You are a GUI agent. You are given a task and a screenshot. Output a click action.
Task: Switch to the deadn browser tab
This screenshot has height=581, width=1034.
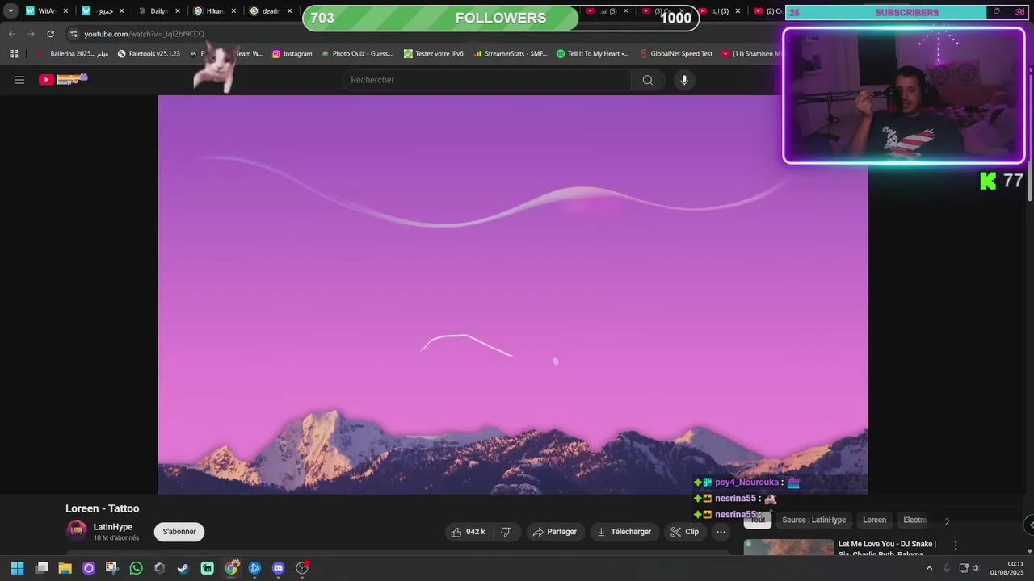coord(264,11)
